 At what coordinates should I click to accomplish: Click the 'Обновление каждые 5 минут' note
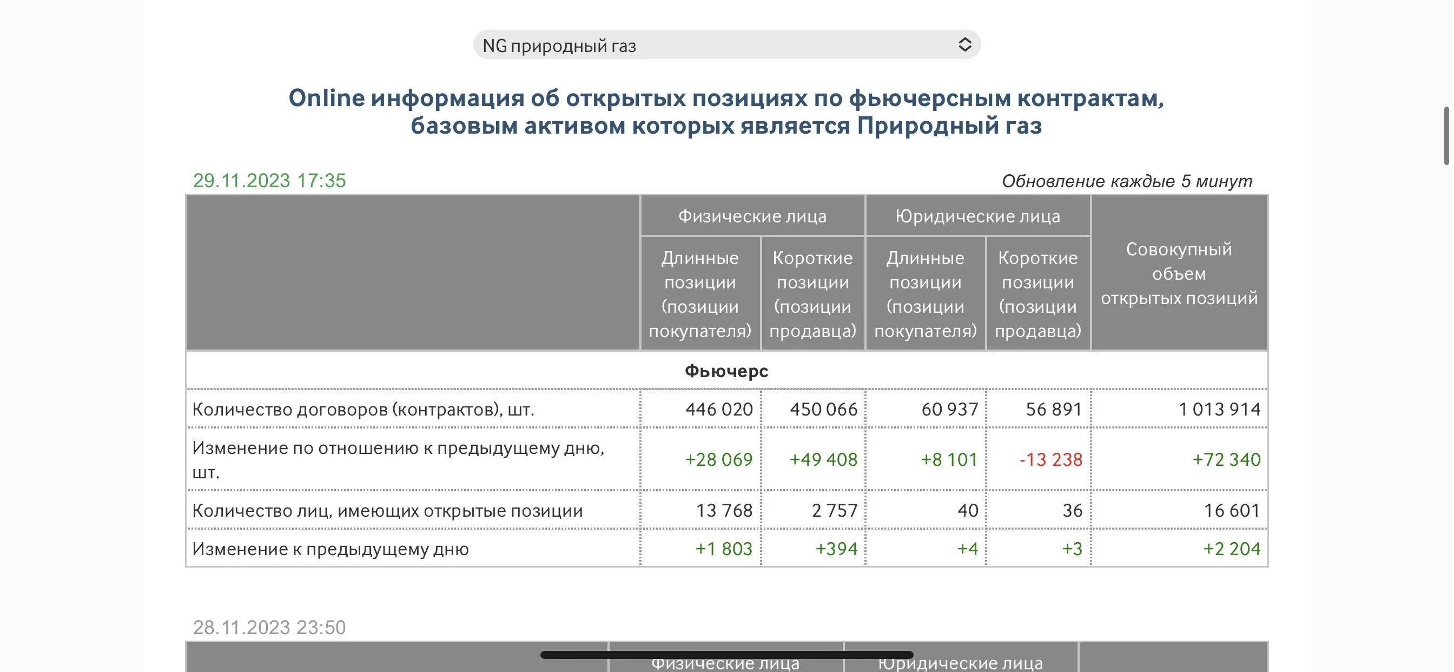(1127, 181)
